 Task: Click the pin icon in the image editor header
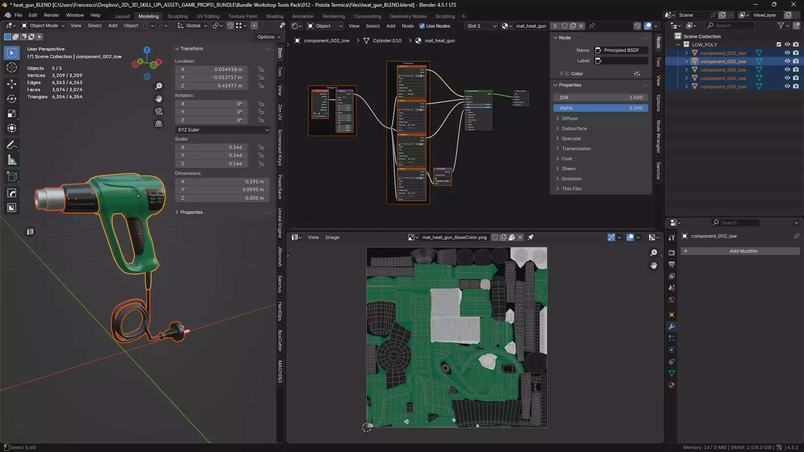pyautogui.click(x=531, y=237)
